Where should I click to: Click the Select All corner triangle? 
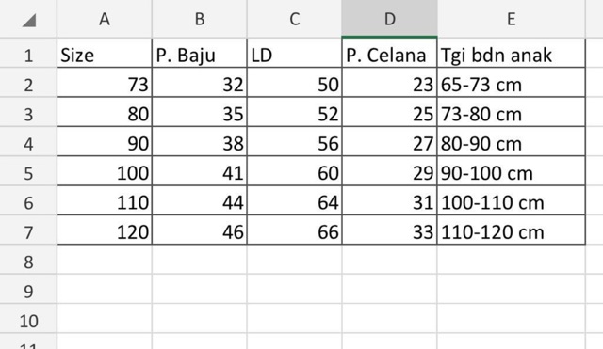(29, 20)
